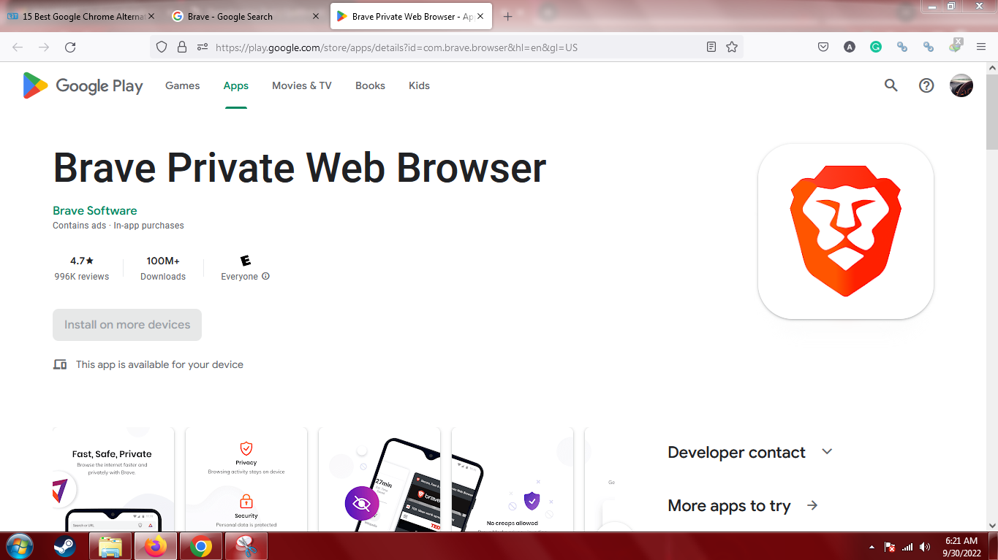Open Steam from the taskbar
Screen dimensions: 998x560
tap(64, 546)
